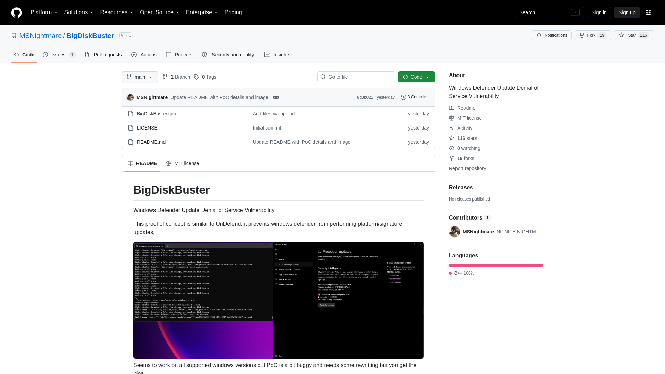The width and height of the screenshot is (665, 374).
Task: Star the repository
Action: click(x=633, y=35)
